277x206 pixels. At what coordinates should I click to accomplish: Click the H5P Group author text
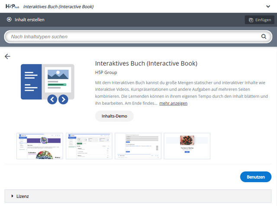106,72
